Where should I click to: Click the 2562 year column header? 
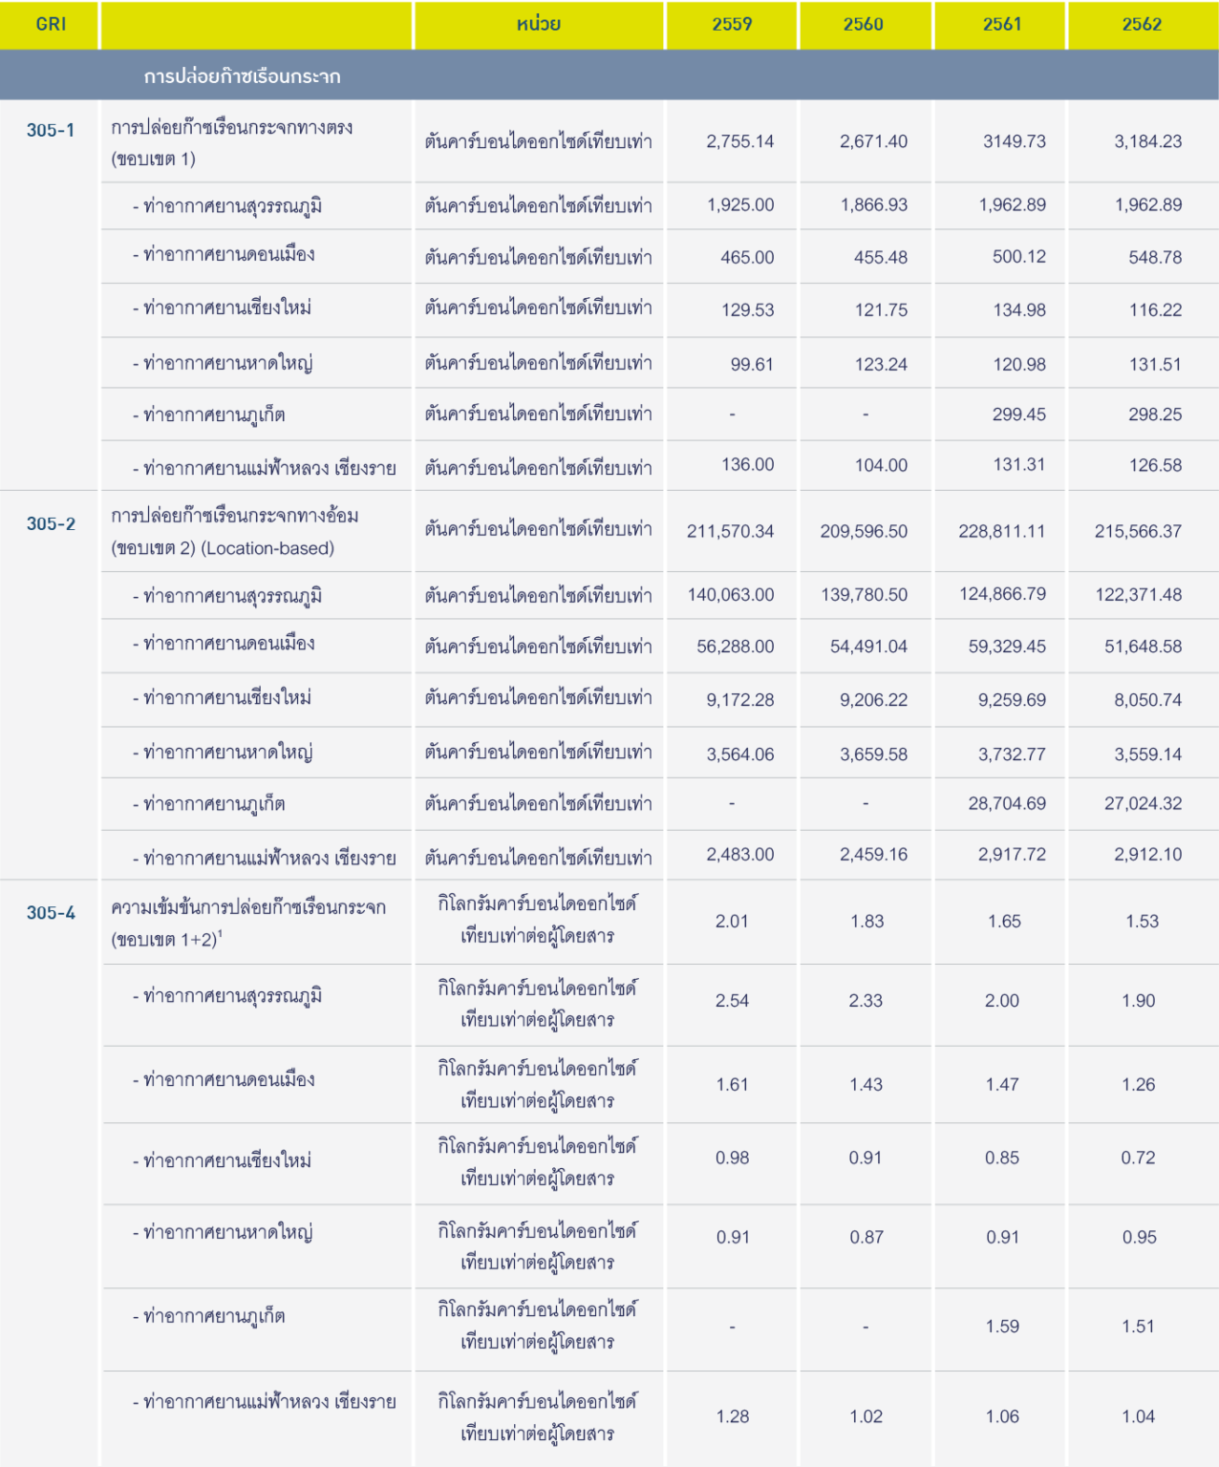pos(1142,25)
